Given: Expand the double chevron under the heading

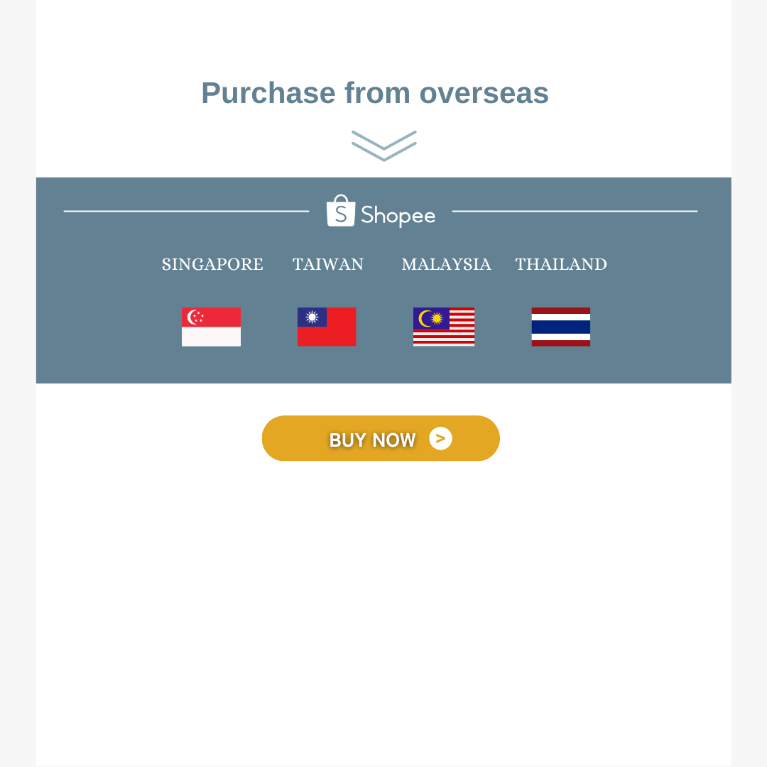Looking at the screenshot, I should click(x=384, y=146).
